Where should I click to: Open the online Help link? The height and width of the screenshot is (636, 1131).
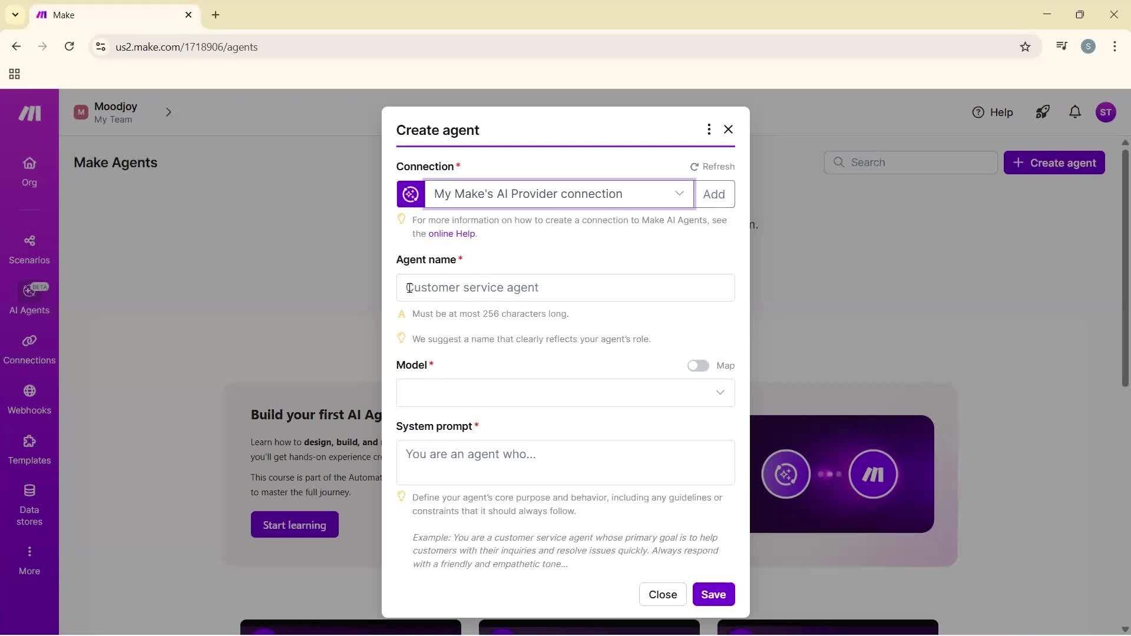click(x=451, y=233)
